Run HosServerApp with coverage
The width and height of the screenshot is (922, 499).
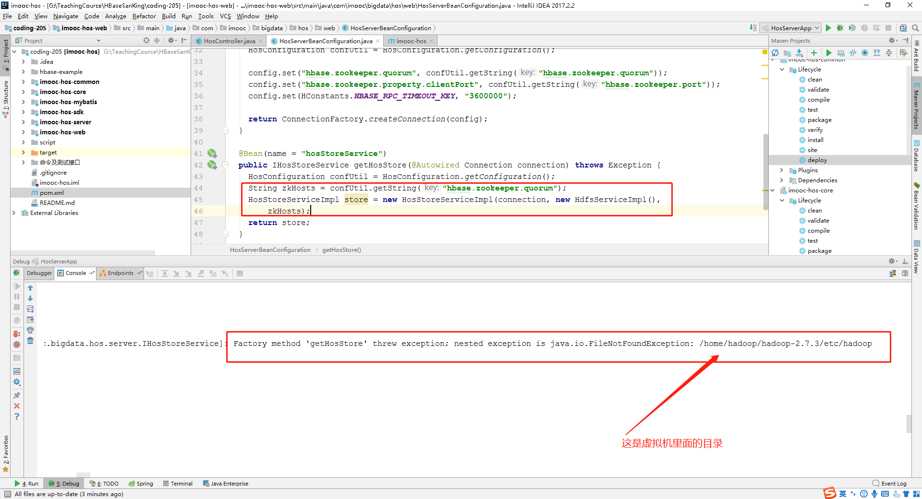[852, 28]
